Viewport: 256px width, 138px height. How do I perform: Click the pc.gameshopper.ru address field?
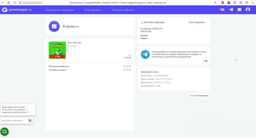tap(33, 3)
